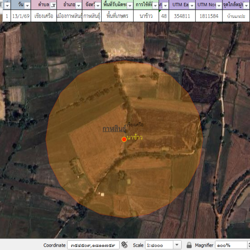Screen dimensions: 250x250
Task: Open the UTM North column filter arrow
Action: (x=218, y=5)
